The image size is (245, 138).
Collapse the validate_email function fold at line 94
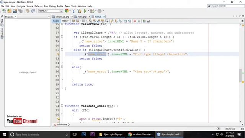point(62,105)
